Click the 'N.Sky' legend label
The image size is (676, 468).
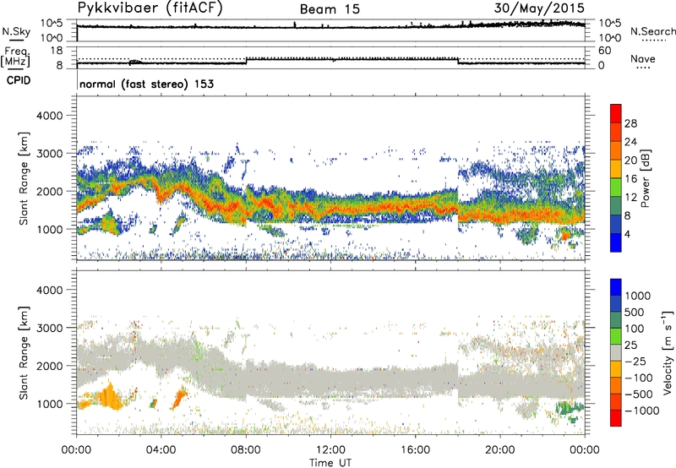[x=16, y=31]
